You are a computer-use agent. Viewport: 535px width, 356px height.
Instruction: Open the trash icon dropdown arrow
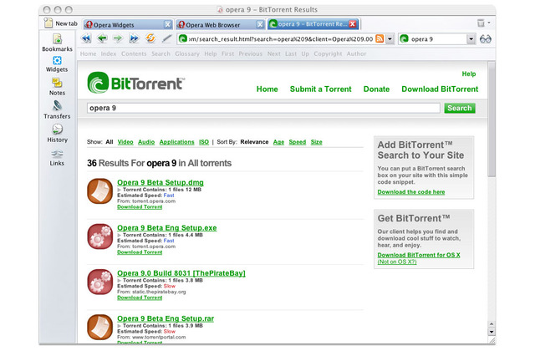coord(489,23)
